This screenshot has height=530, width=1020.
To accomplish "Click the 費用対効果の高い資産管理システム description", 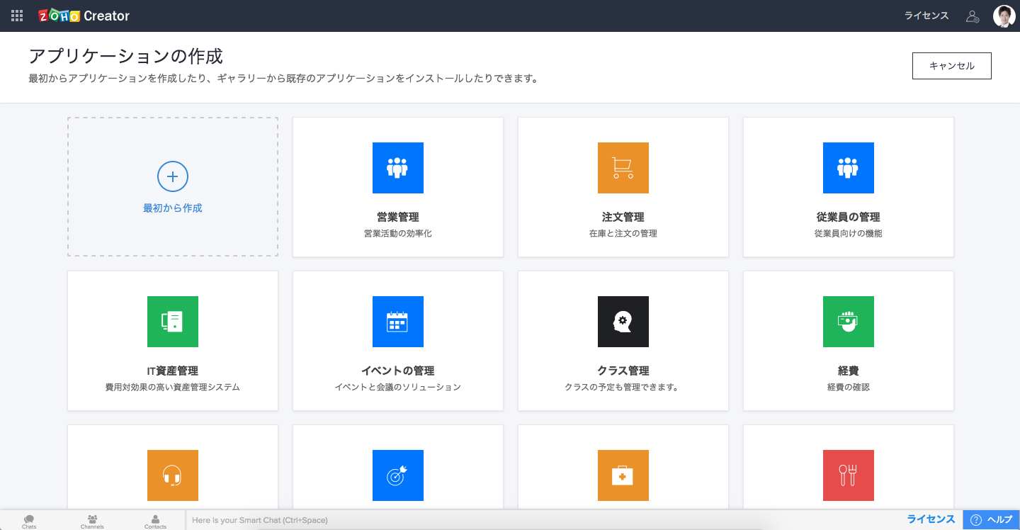I will (x=173, y=387).
